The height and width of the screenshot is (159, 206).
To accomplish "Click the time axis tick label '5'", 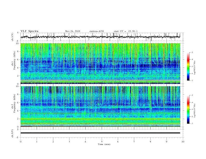I will point(102,142).
